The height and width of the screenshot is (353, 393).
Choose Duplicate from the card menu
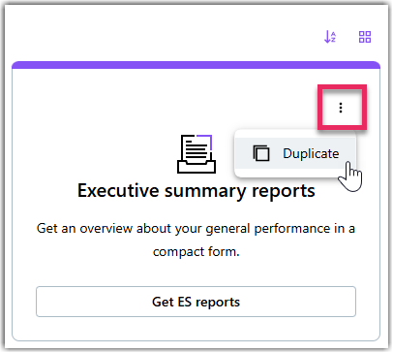[x=295, y=153]
